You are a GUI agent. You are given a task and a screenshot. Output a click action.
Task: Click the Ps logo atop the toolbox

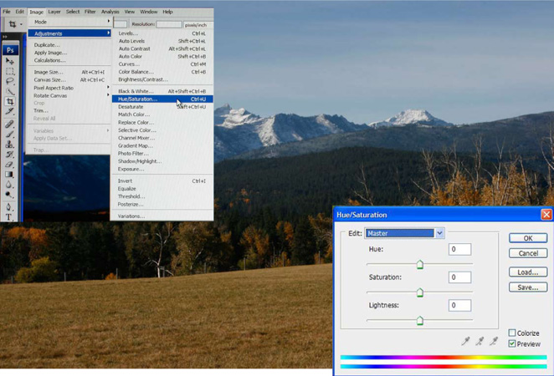click(x=11, y=49)
